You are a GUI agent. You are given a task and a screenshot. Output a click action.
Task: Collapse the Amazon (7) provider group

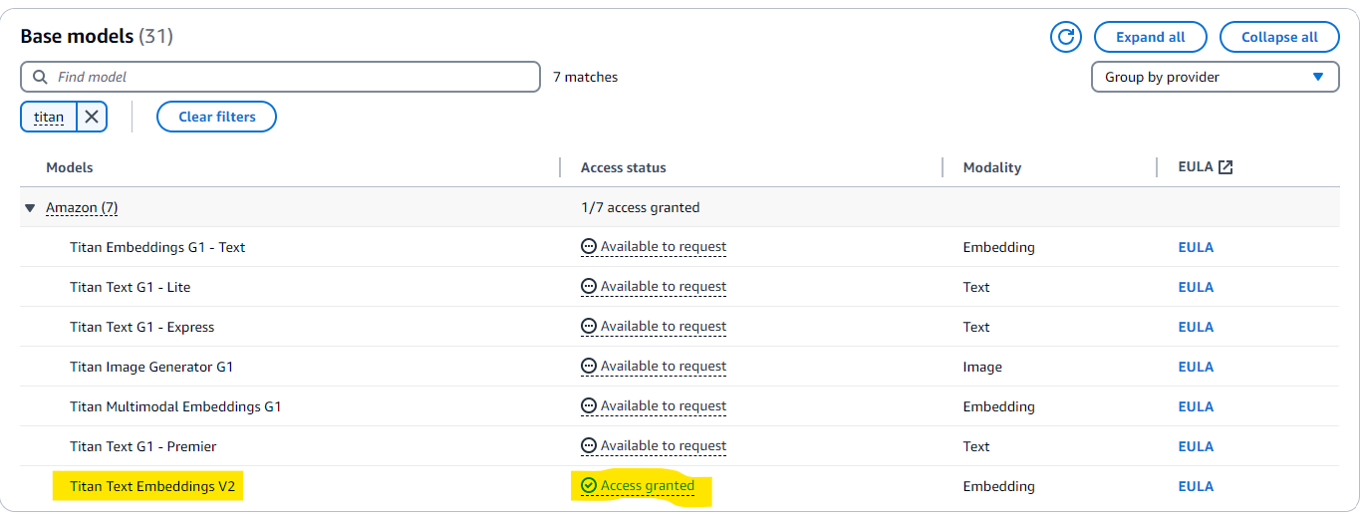coord(30,208)
